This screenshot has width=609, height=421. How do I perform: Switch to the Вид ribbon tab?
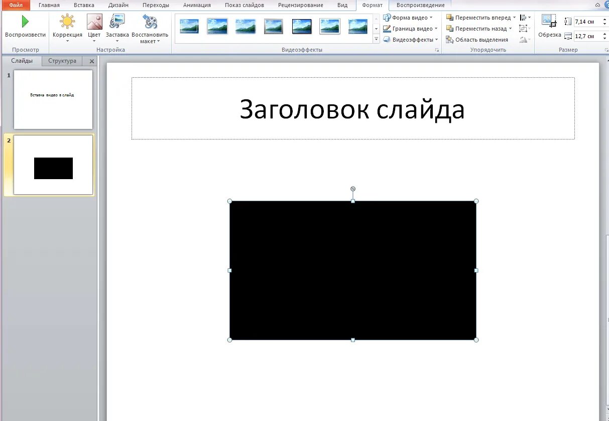(x=342, y=5)
